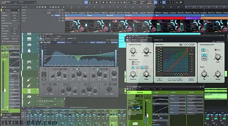
Task: Click the highlighted light-green synth track icon
Action: tap(29, 91)
